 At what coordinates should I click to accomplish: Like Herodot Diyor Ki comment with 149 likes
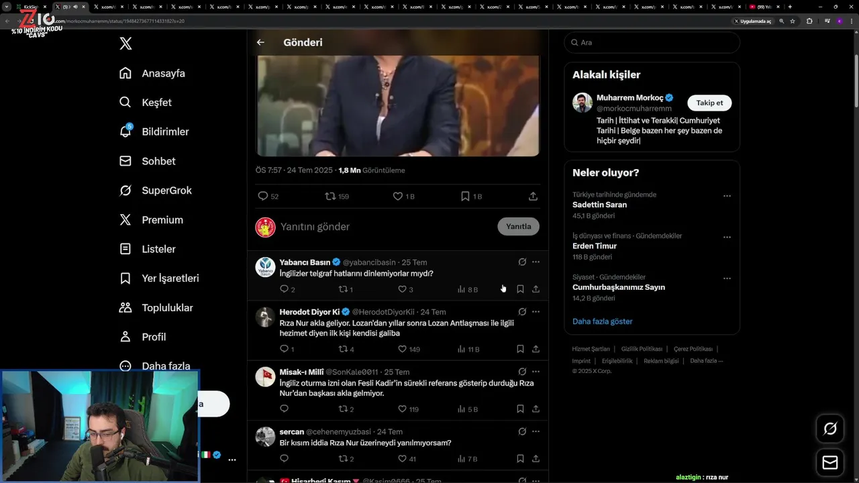[409, 349]
